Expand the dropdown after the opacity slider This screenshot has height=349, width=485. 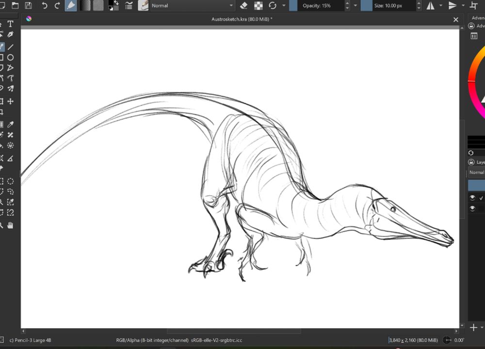pos(355,5)
